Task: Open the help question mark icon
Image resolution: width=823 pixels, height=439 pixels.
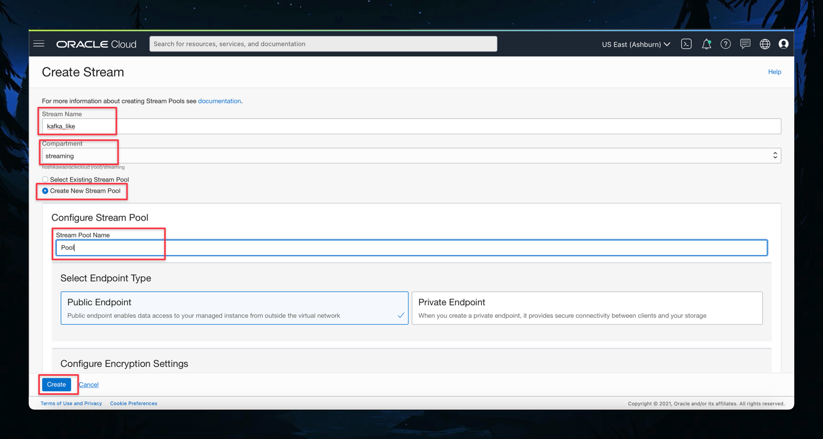Action: 726,44
